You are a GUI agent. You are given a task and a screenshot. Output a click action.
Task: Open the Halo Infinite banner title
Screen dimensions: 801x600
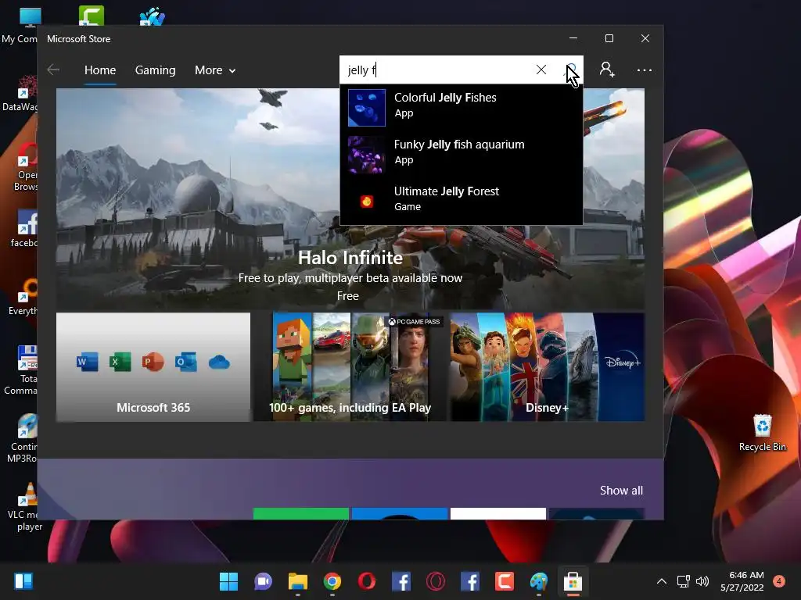point(350,258)
